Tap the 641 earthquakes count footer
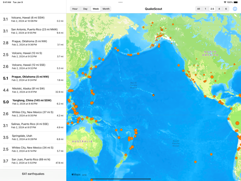 [33, 174]
